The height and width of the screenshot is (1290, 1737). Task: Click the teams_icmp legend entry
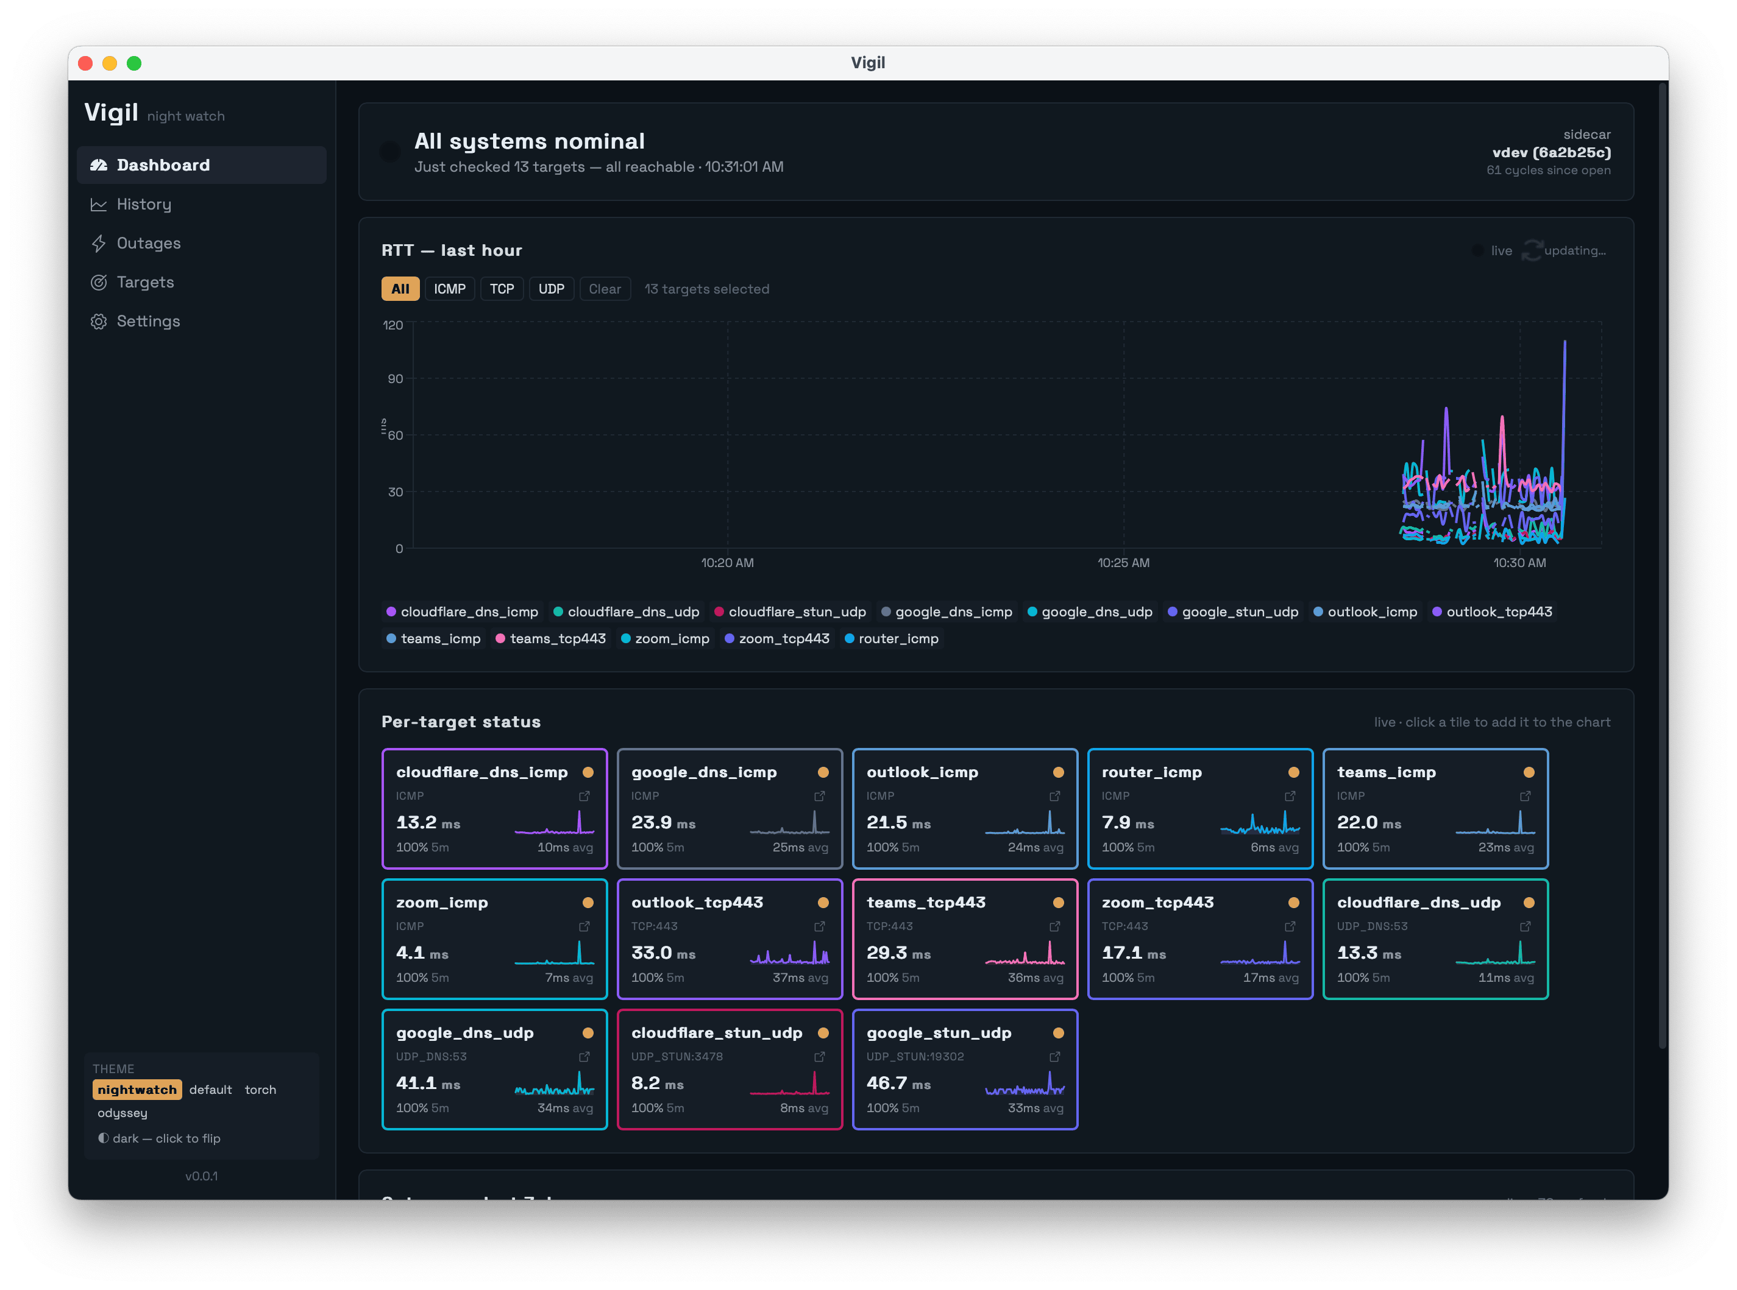[x=434, y=639]
